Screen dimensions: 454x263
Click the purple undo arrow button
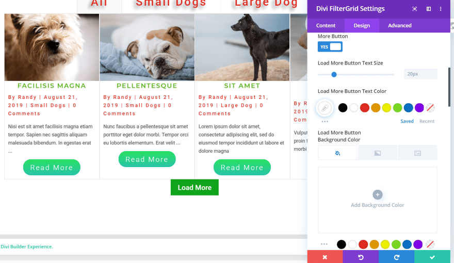(x=361, y=257)
